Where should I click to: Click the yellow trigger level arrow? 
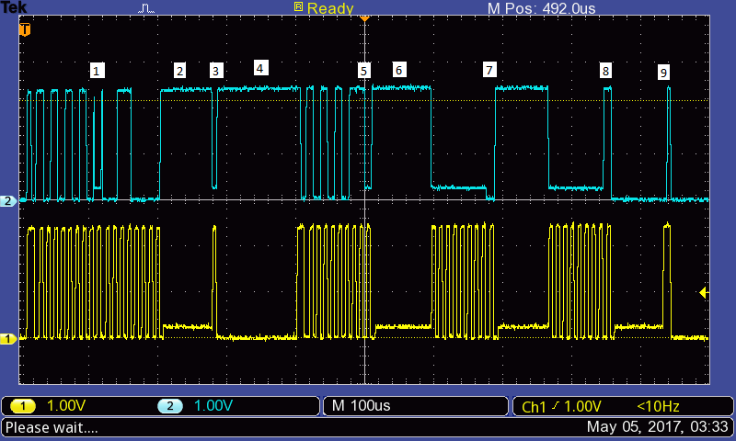click(x=704, y=293)
